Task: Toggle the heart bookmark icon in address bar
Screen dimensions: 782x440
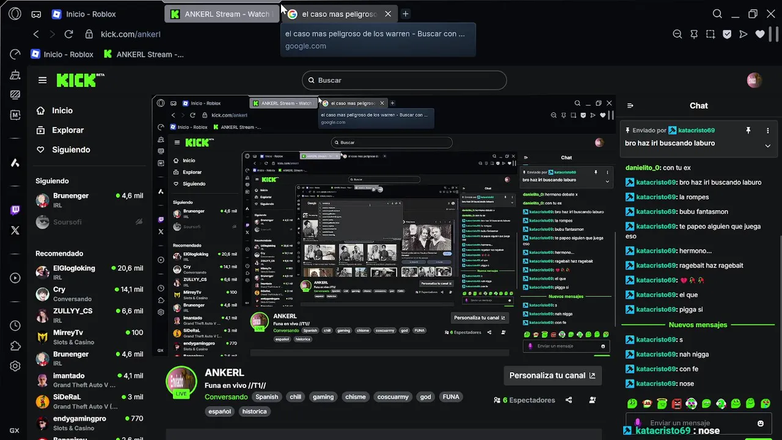Action: coord(760,34)
